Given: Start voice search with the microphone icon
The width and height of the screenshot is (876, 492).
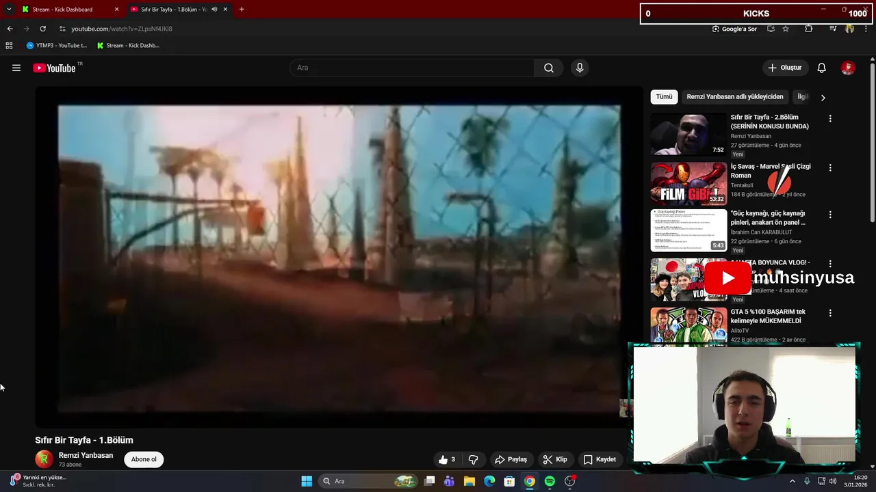Looking at the screenshot, I should click(x=580, y=68).
